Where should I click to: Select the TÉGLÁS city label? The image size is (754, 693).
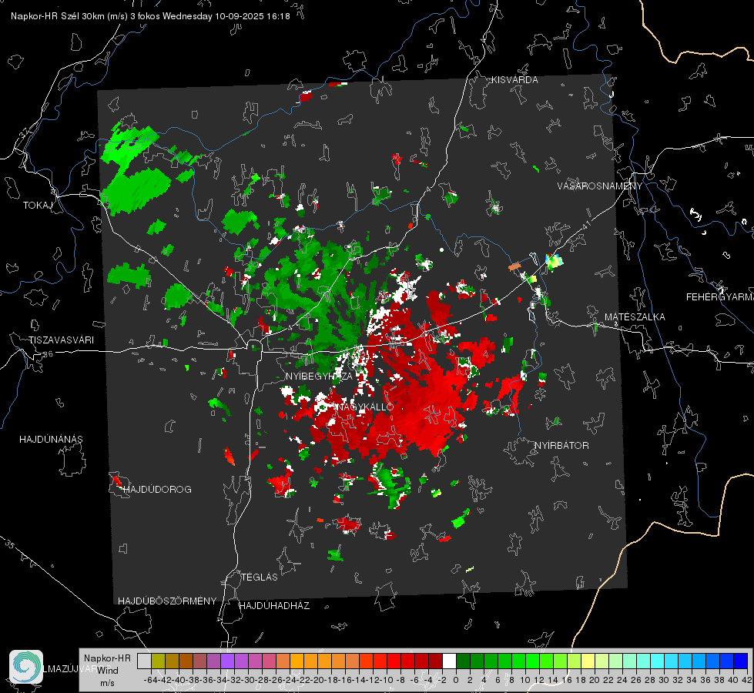point(260,577)
